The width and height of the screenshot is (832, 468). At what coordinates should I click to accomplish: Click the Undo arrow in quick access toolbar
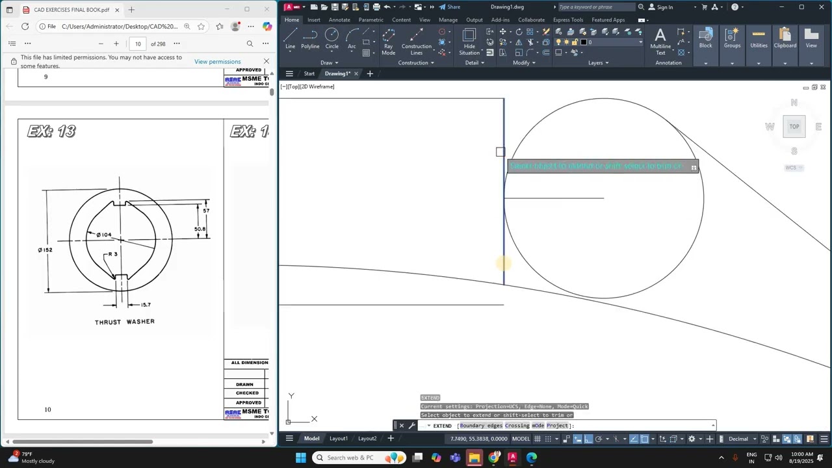(387, 7)
